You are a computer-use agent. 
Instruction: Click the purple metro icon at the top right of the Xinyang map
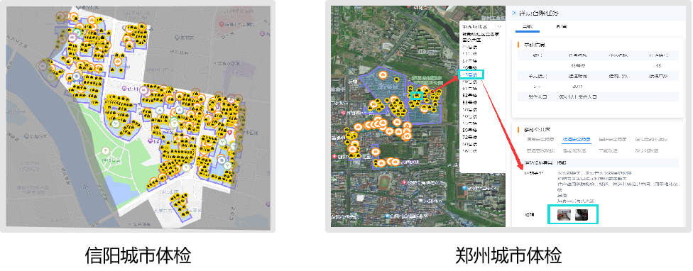tap(263, 33)
